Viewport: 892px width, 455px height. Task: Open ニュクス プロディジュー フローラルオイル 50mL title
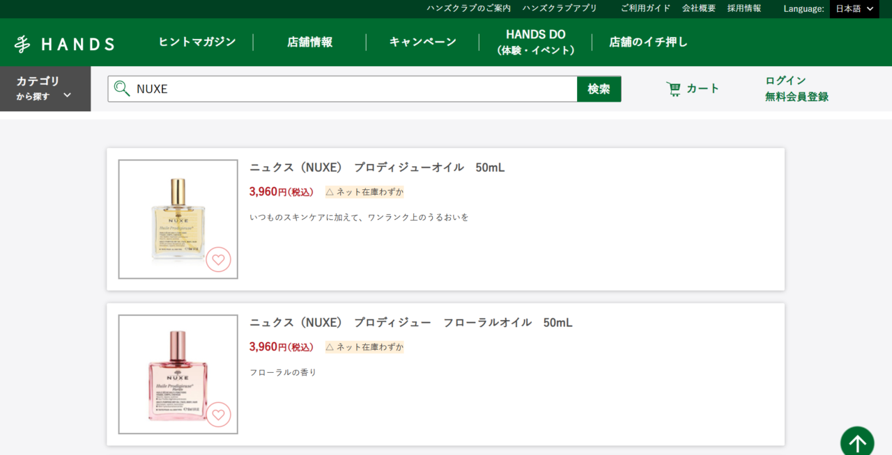411,322
